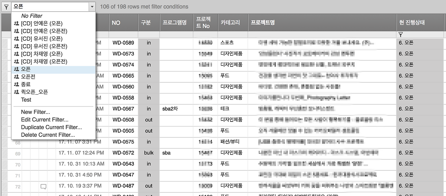This screenshot has height=196, width=446.
Task: Click the people icon beside 퀵오픈_오픈 filter
Action: (16, 92)
